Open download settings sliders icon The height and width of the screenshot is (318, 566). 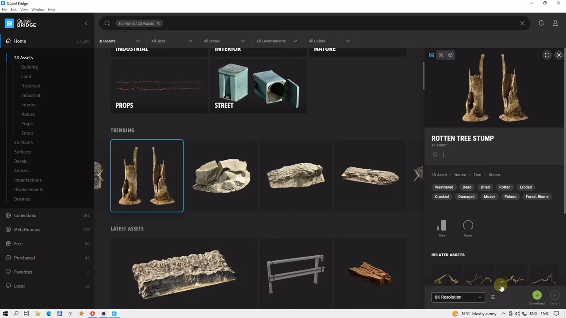point(493,297)
